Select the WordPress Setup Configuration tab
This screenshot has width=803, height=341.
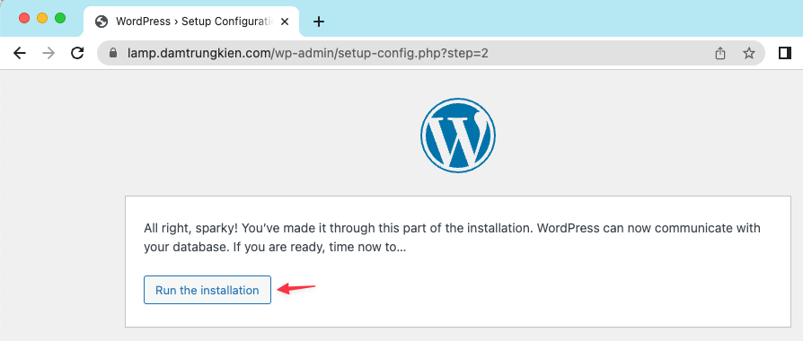pyautogui.click(x=191, y=22)
